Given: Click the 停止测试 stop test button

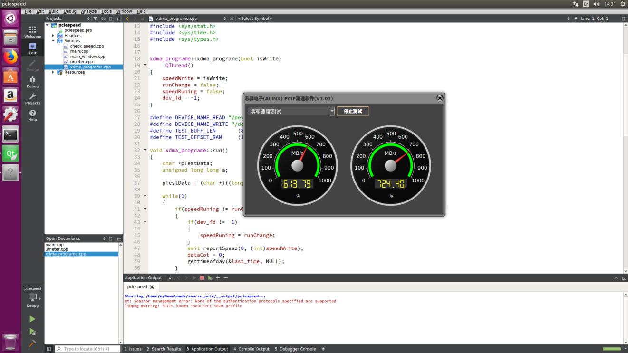Looking at the screenshot, I should (x=353, y=111).
